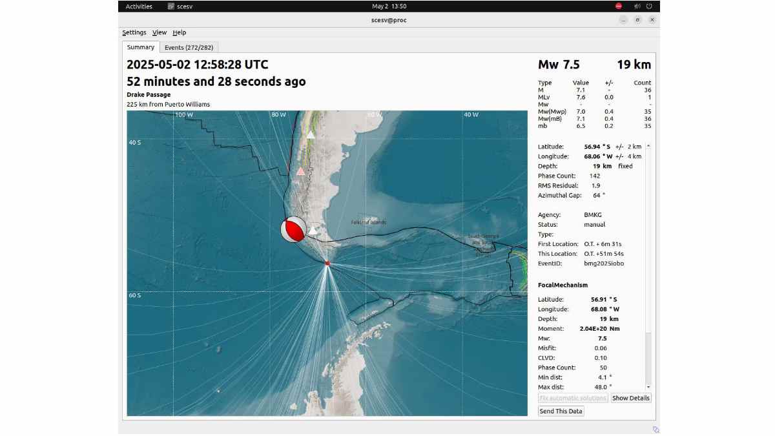Viewport: 775px width, 436px height.
Task: Open the power icon in system tray
Action: [x=649, y=6]
